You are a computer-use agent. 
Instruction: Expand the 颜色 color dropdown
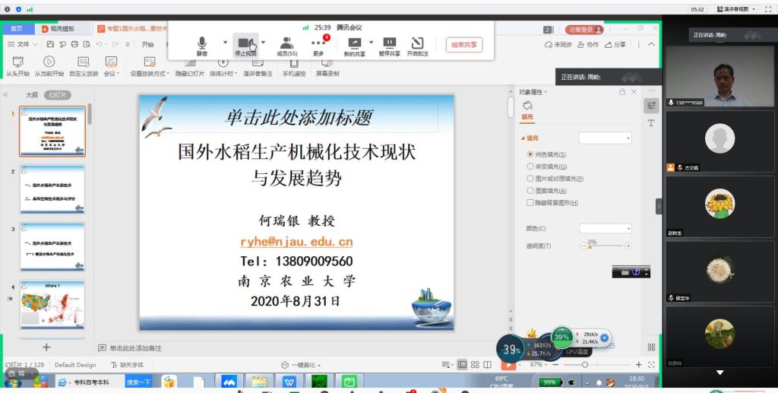[605, 228]
